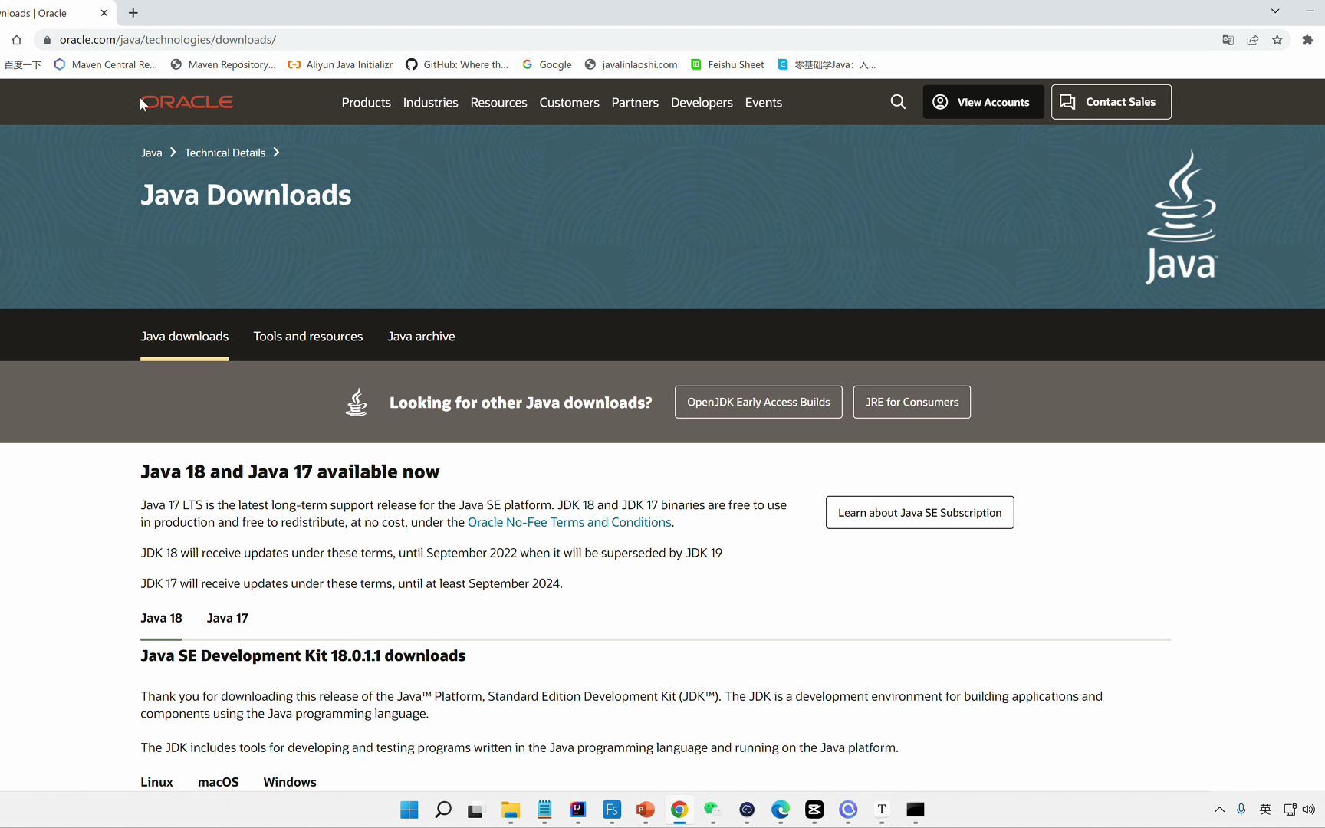Click the browser home icon
The image size is (1325, 828).
pyautogui.click(x=17, y=40)
